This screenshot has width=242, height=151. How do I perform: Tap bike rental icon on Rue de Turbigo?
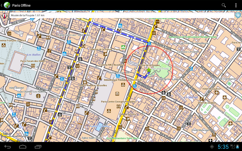click(x=32, y=19)
